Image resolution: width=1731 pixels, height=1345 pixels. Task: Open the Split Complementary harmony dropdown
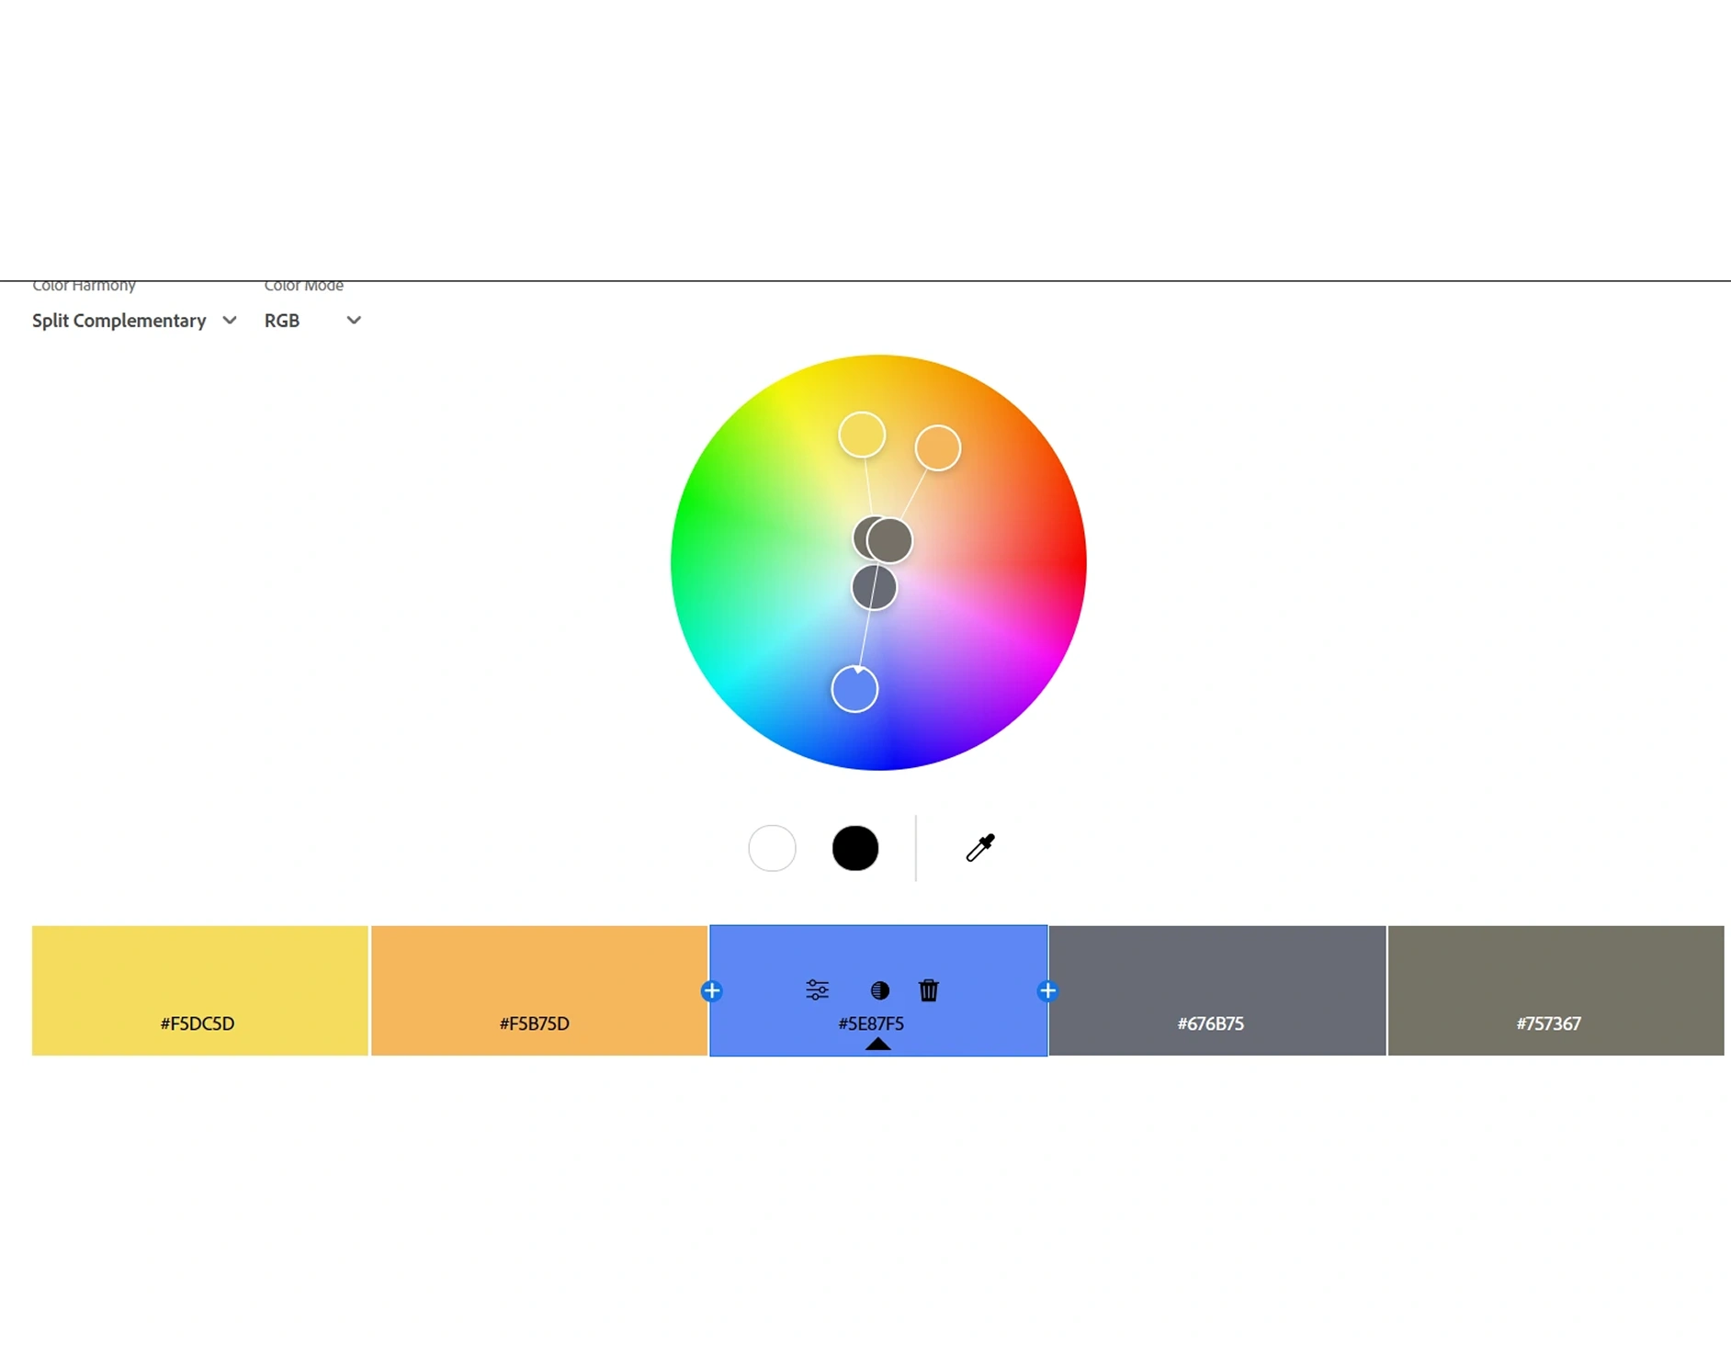point(134,321)
